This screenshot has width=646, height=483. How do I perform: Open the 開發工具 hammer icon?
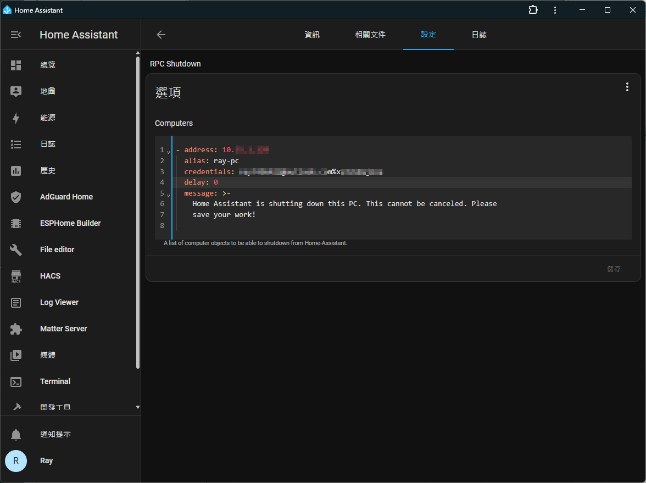(x=16, y=407)
